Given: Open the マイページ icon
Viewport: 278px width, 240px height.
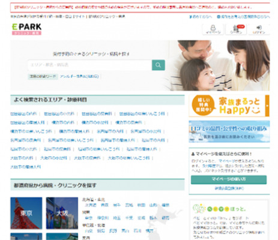Looking at the screenshot, I should 213,29.
